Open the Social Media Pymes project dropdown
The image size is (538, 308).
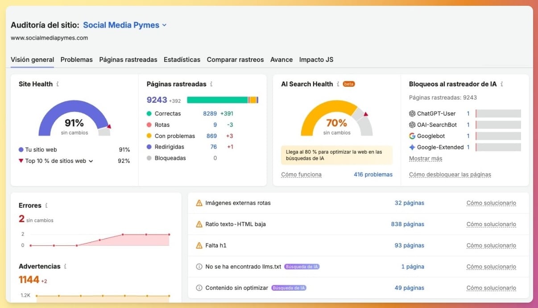coord(125,25)
